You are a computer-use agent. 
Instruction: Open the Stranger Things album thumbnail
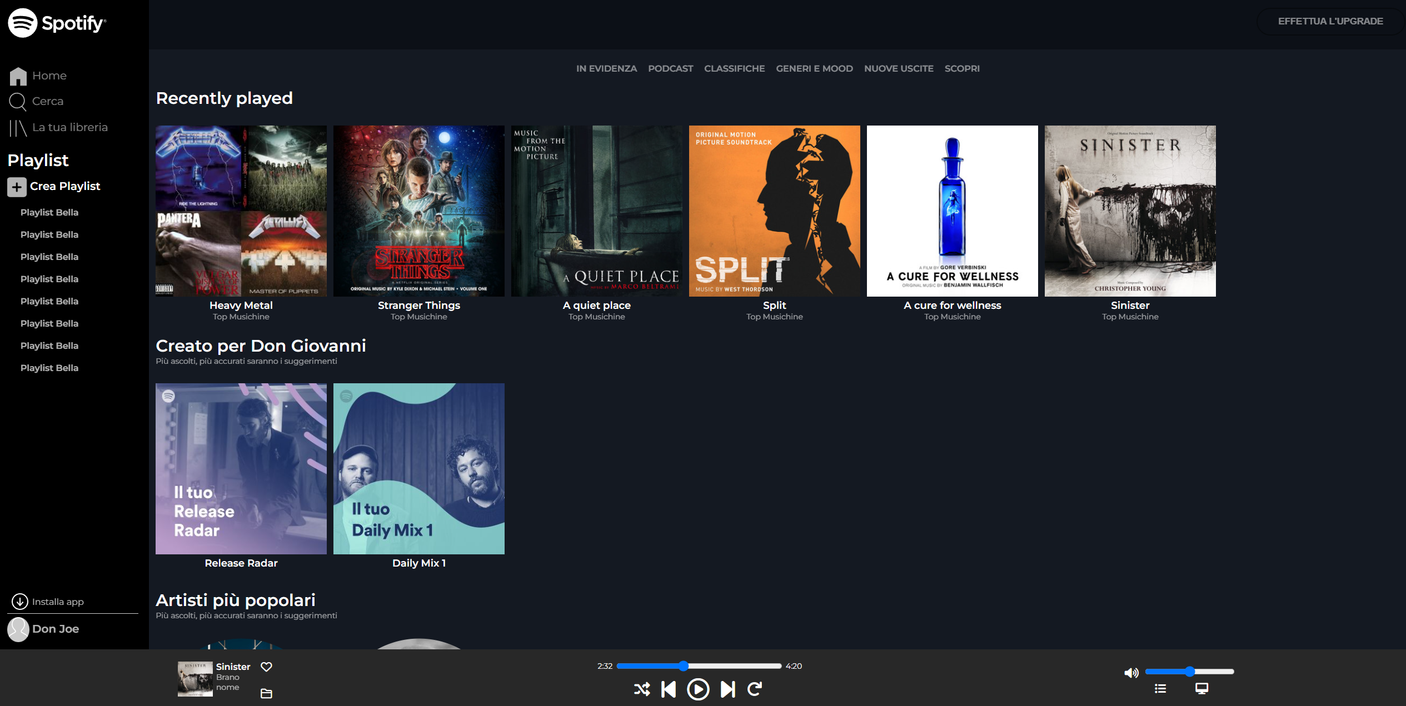(x=419, y=210)
